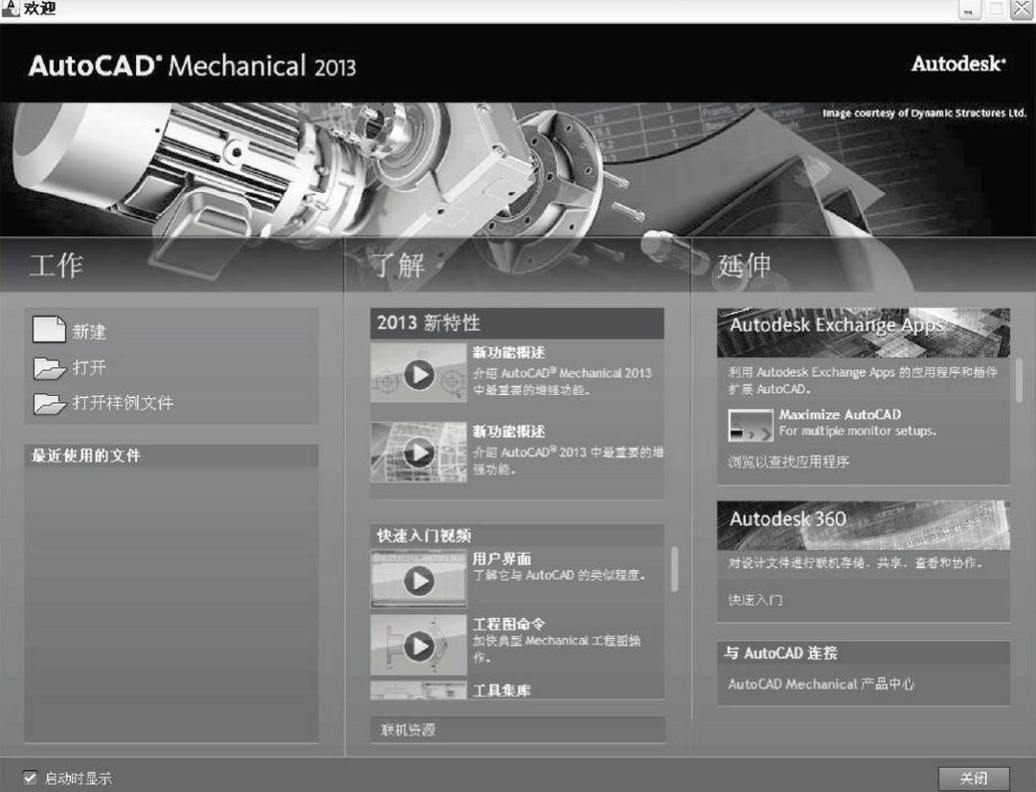1036x792 pixels.
Task: Play the AutoCAD Mechanical 2013 新功能概述 video
Action: click(x=418, y=374)
